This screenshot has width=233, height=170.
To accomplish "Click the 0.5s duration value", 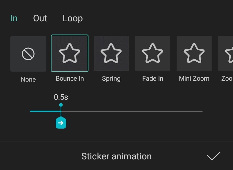I will tap(61, 97).
